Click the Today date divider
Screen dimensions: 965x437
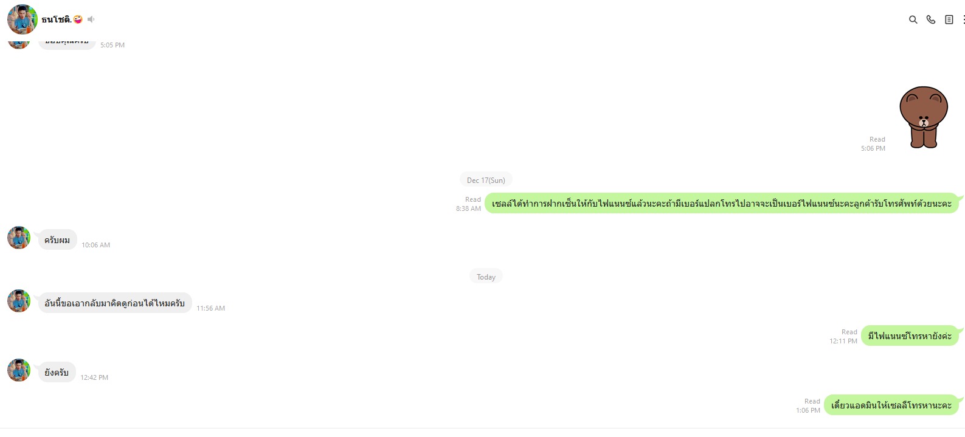(486, 277)
